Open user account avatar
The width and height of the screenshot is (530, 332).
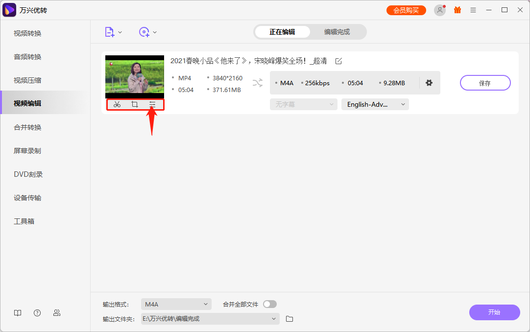[x=440, y=10]
